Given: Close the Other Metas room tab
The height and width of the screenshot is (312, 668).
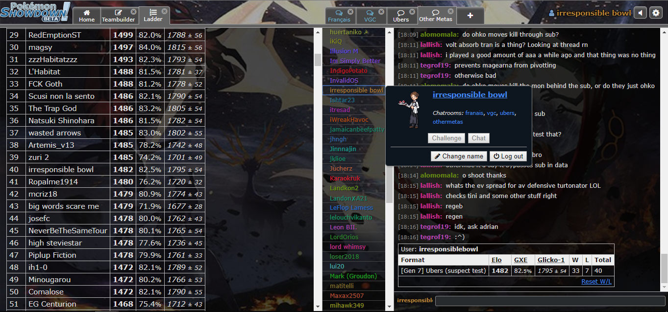Looking at the screenshot, I should (x=451, y=11).
